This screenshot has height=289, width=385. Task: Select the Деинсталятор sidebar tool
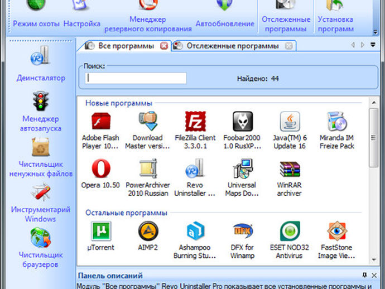[x=41, y=64]
